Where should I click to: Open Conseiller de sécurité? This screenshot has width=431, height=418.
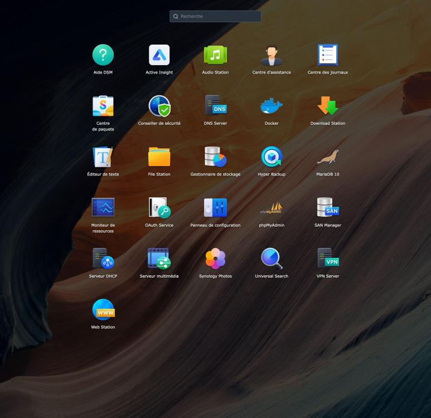point(159,106)
